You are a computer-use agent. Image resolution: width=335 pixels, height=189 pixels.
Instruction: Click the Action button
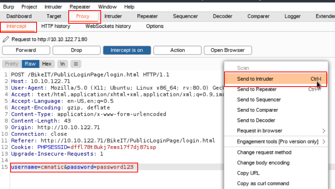pyautogui.click(x=178, y=50)
